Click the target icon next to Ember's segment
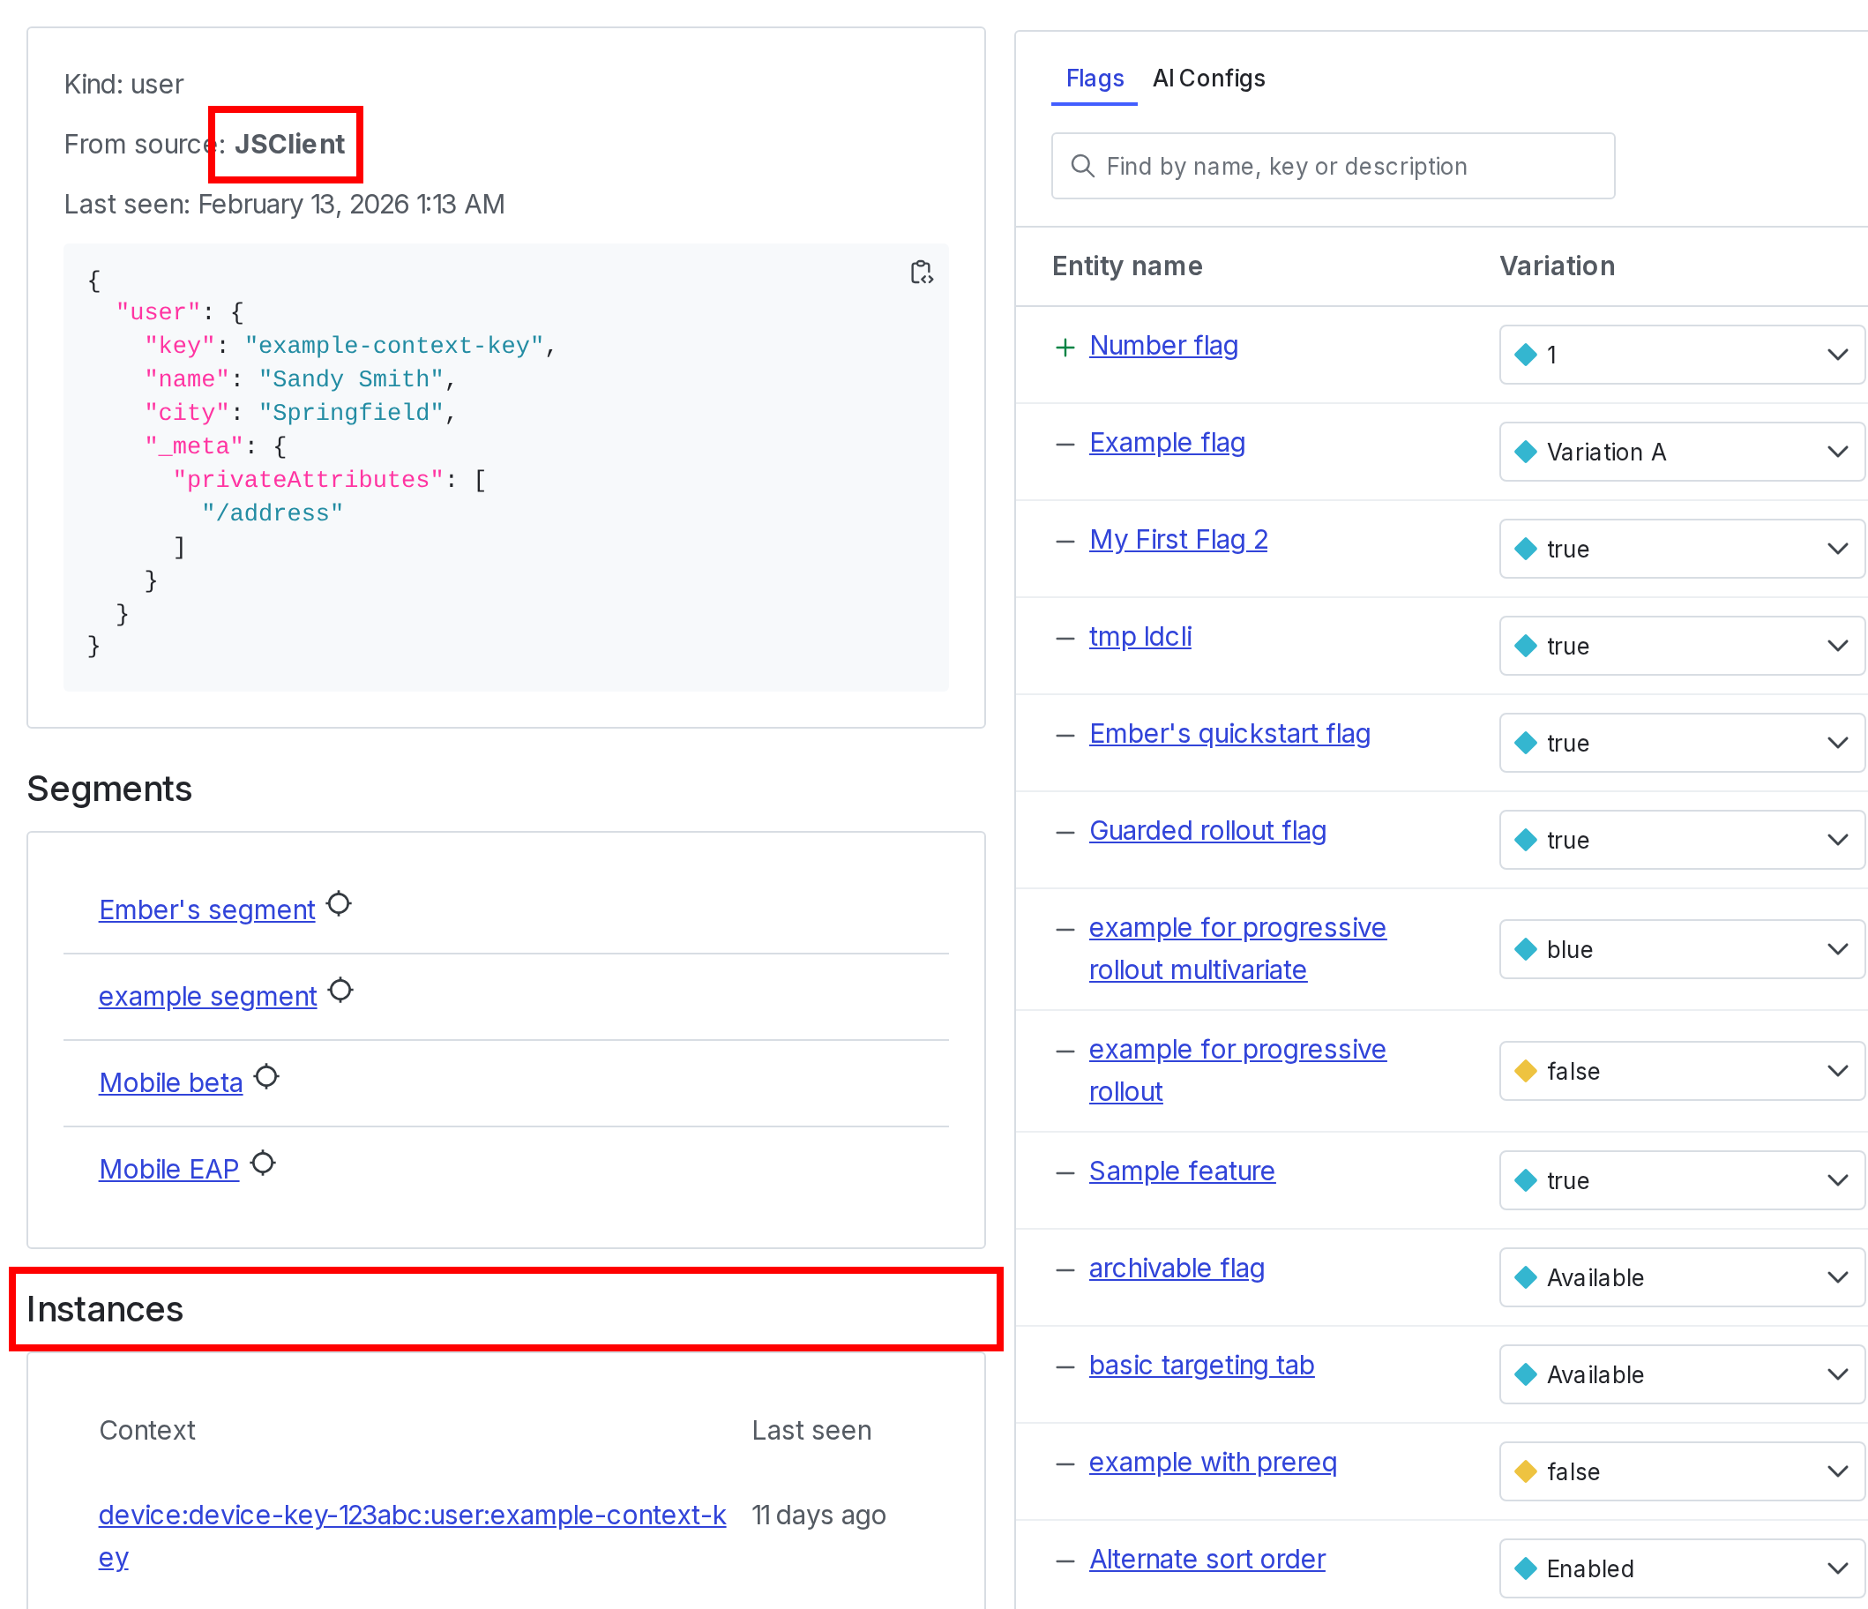The width and height of the screenshot is (1868, 1609). pyautogui.click(x=340, y=903)
